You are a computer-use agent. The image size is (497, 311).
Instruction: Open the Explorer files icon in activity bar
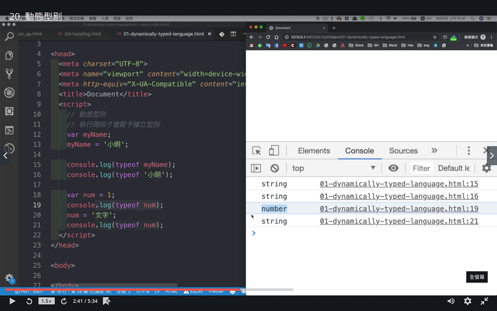coord(9,55)
